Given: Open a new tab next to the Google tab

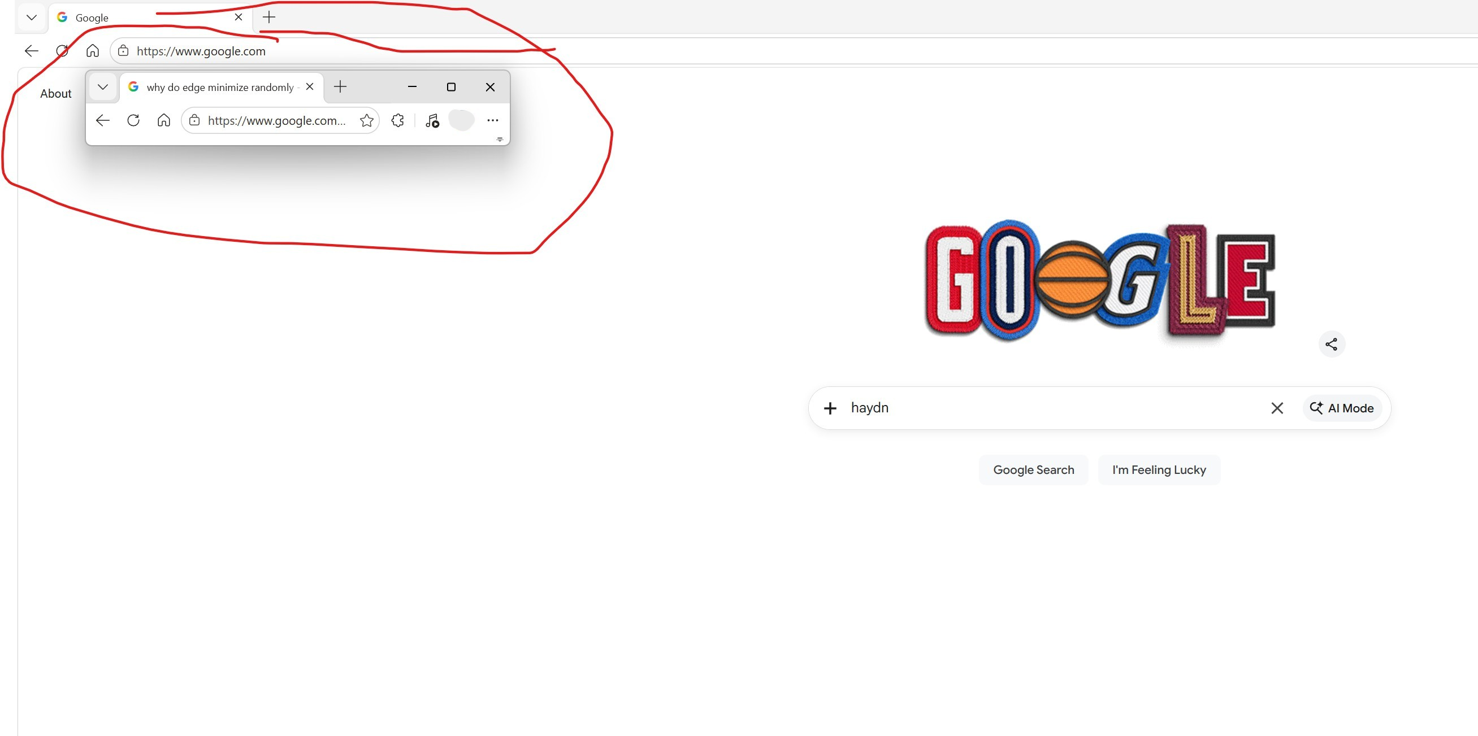Looking at the screenshot, I should [x=268, y=17].
